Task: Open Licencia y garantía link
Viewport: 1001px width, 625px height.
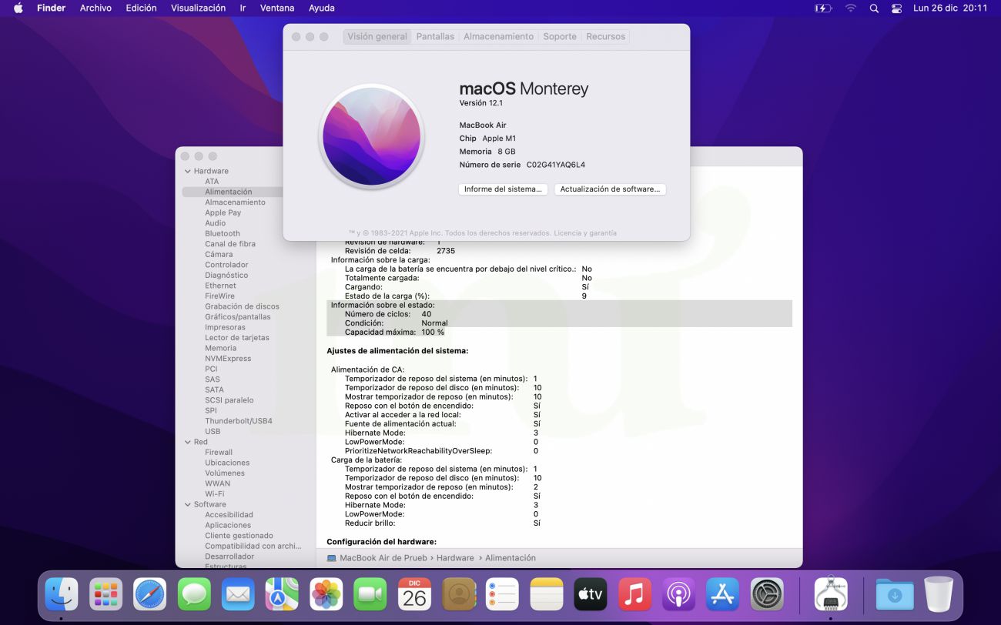Action: [x=585, y=233]
